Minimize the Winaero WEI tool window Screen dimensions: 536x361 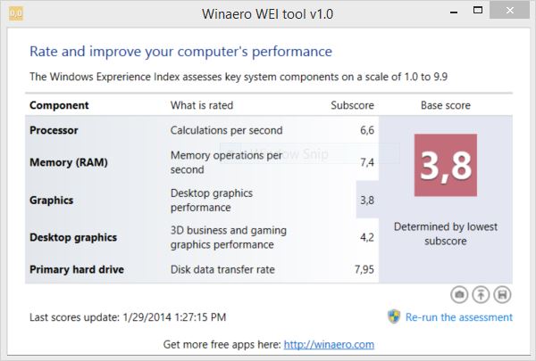[454, 12]
